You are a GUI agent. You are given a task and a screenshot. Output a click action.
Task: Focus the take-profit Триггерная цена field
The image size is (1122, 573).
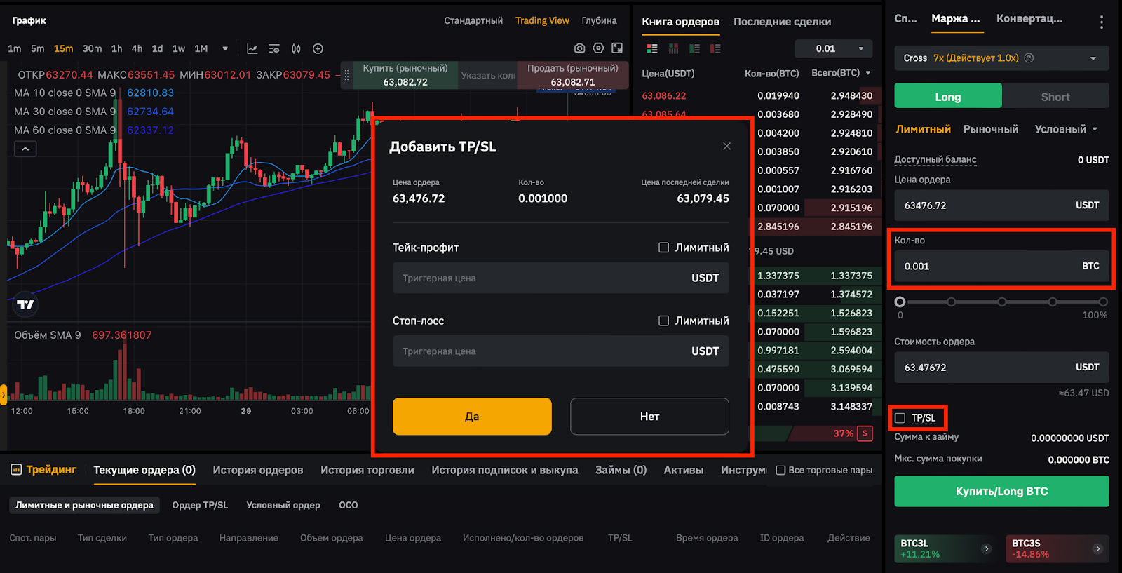pyautogui.click(x=560, y=278)
